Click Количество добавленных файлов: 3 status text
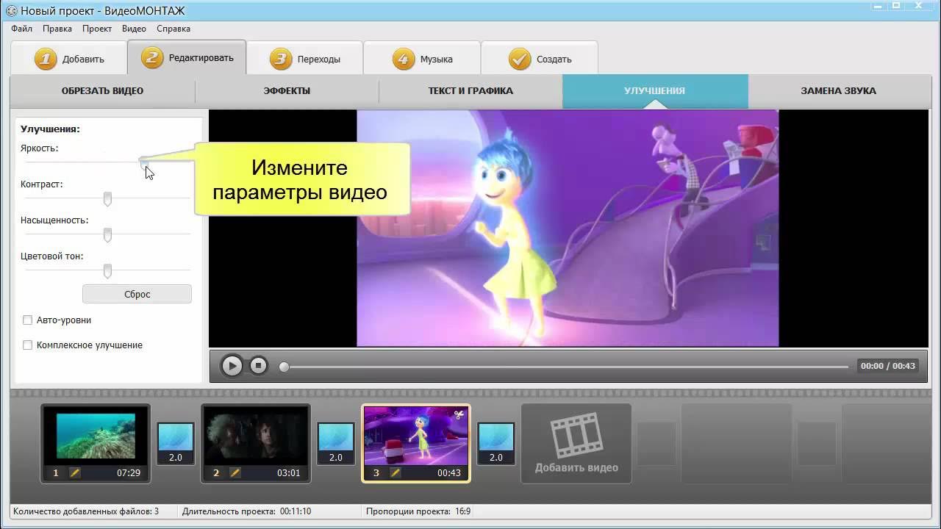This screenshot has height=529, width=941. pyautogui.click(x=86, y=511)
